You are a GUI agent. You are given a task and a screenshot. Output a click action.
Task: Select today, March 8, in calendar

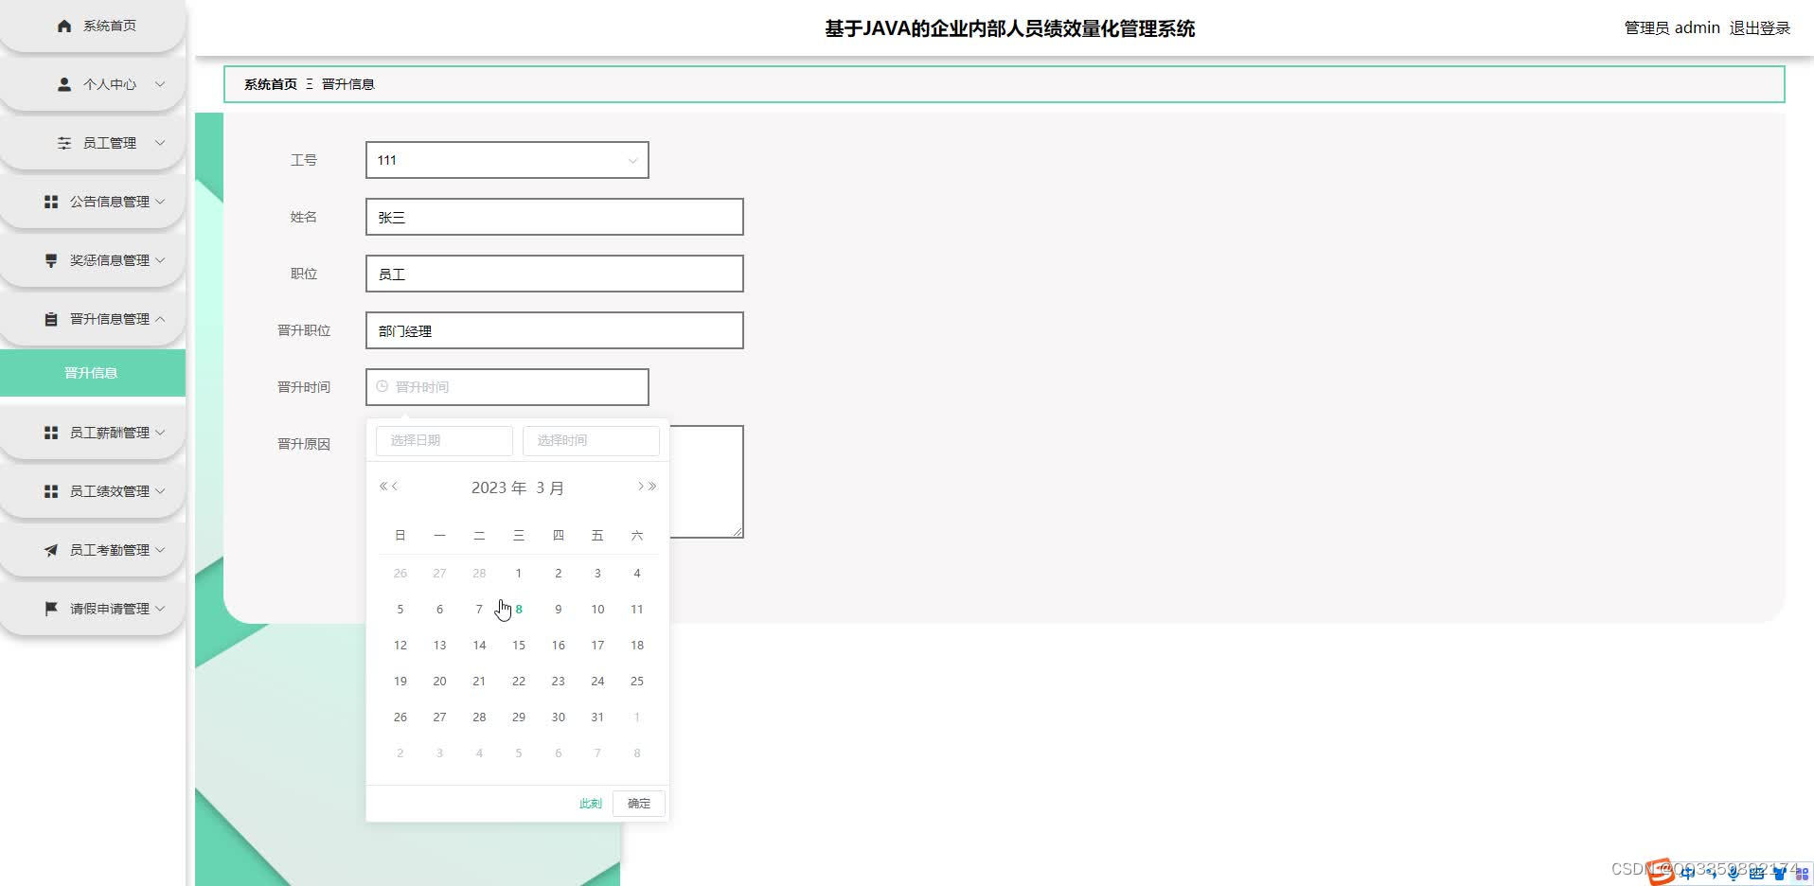(x=519, y=610)
